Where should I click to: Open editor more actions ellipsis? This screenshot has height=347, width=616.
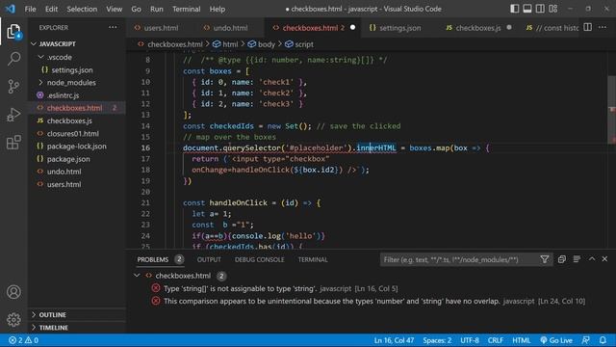coord(603,28)
